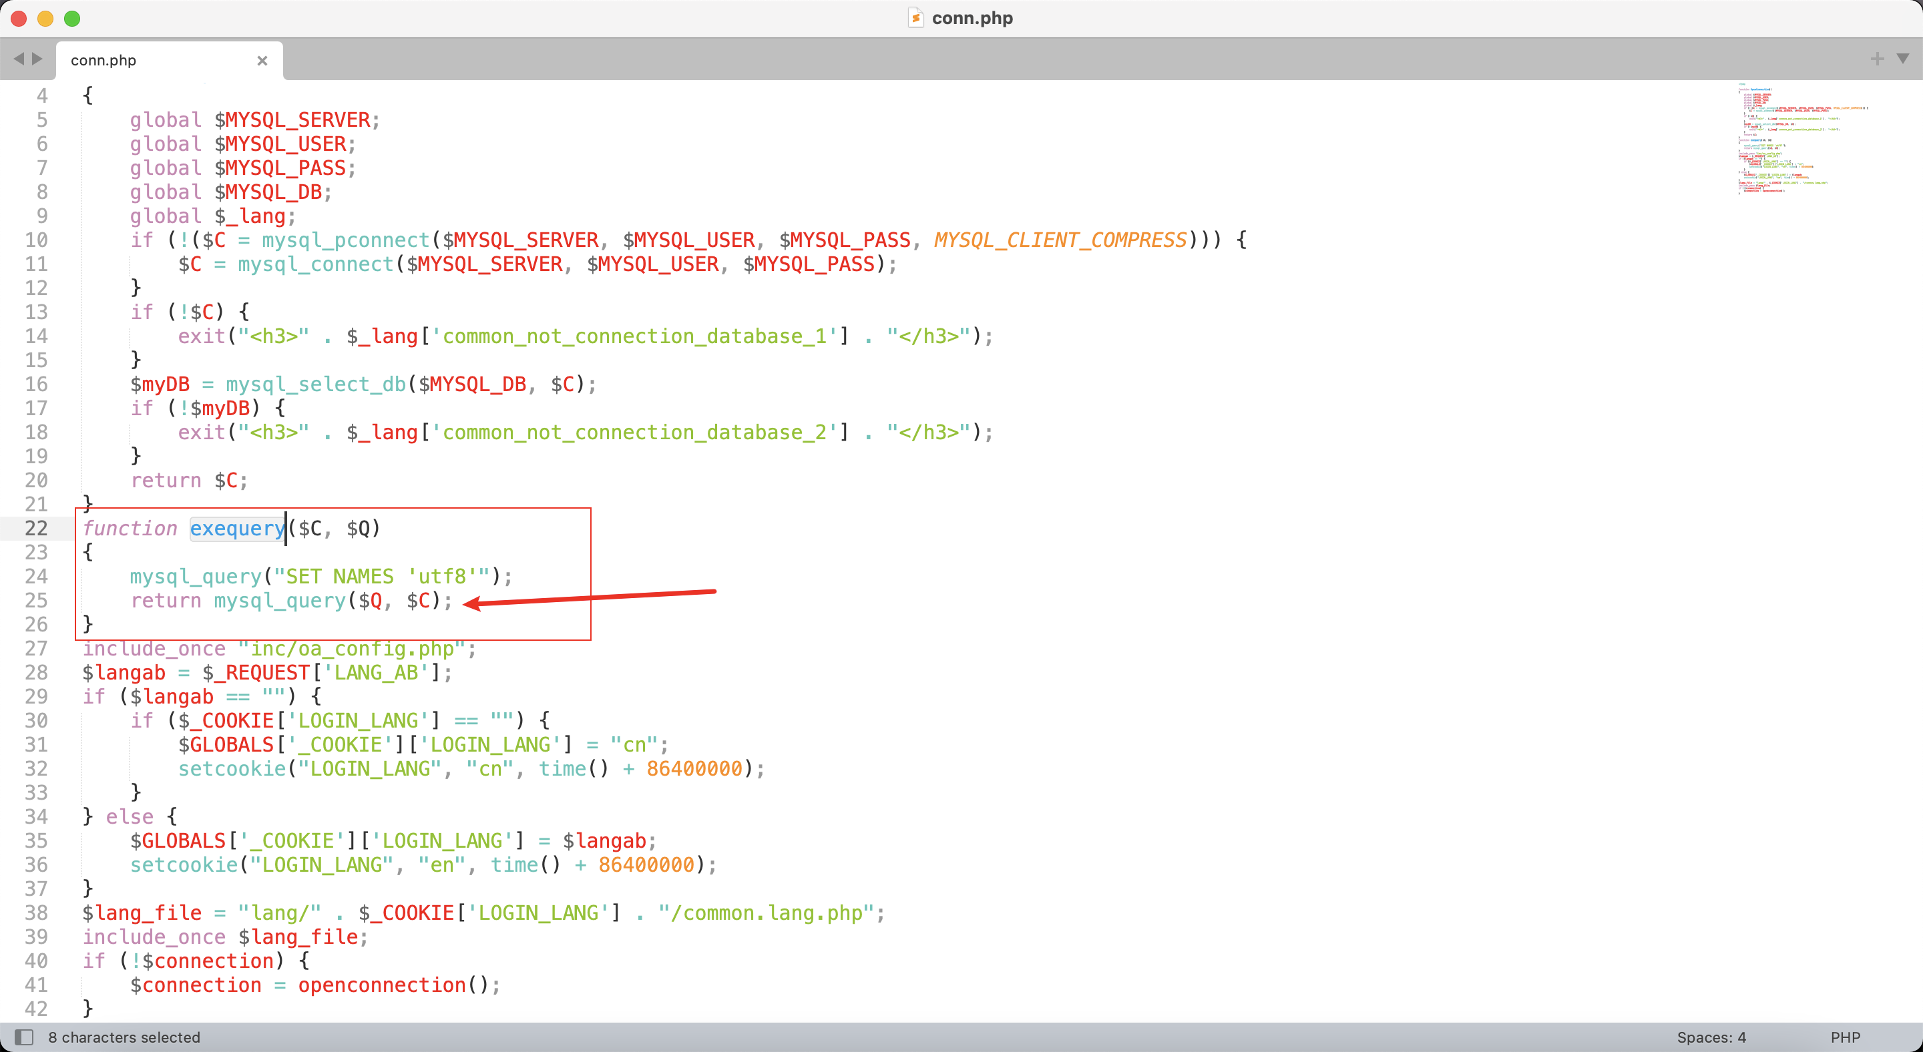
Task: Click the green full-screen window button
Action: tap(72, 19)
